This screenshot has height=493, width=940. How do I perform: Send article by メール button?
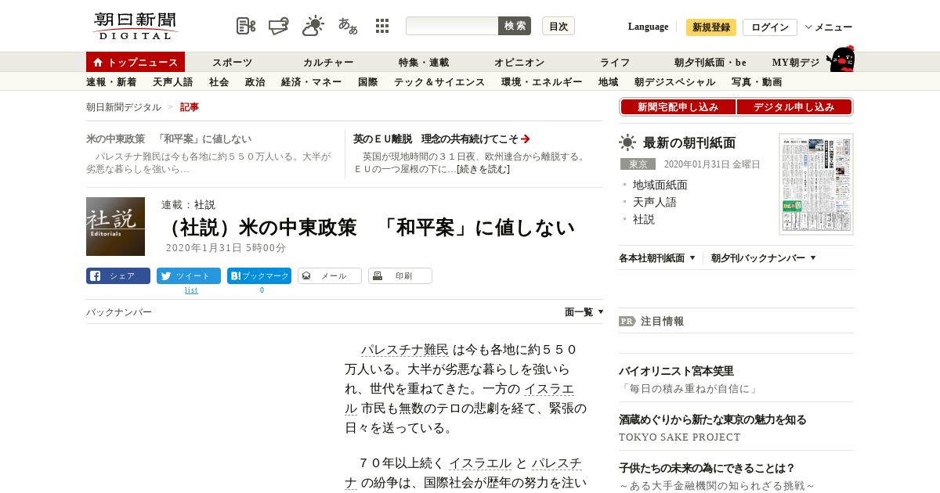click(330, 275)
